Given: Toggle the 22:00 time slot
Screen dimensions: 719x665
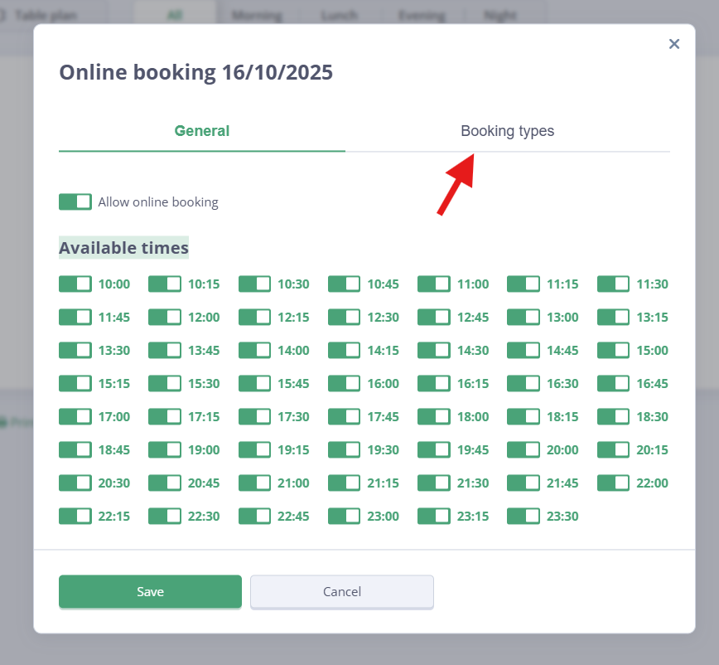Looking at the screenshot, I should [x=614, y=483].
